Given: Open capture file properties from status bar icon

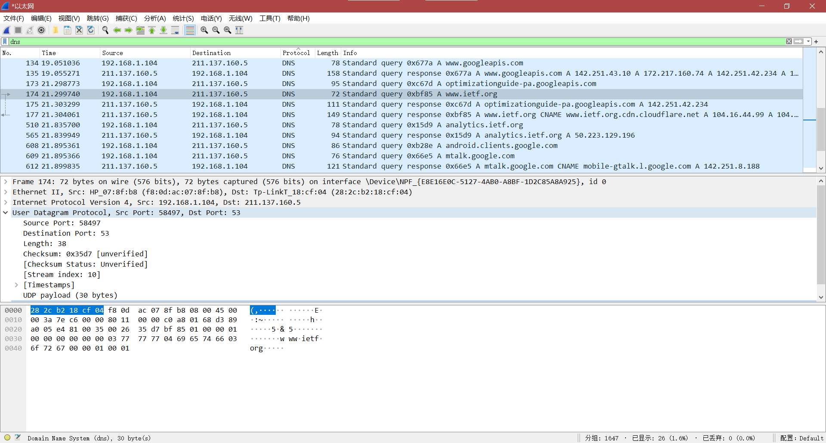Looking at the screenshot, I should pos(18,438).
